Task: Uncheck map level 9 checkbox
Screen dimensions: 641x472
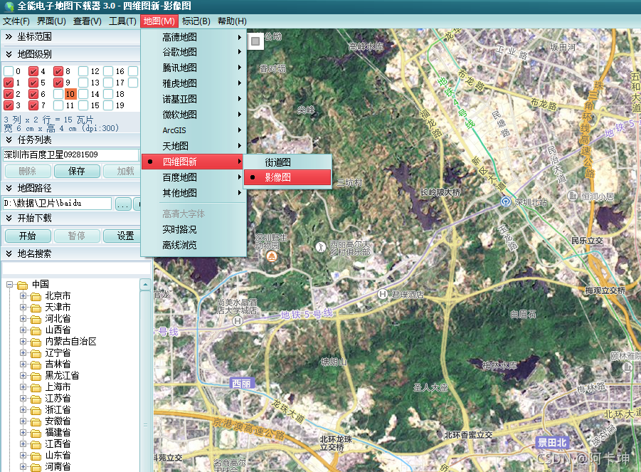Action: coord(58,83)
